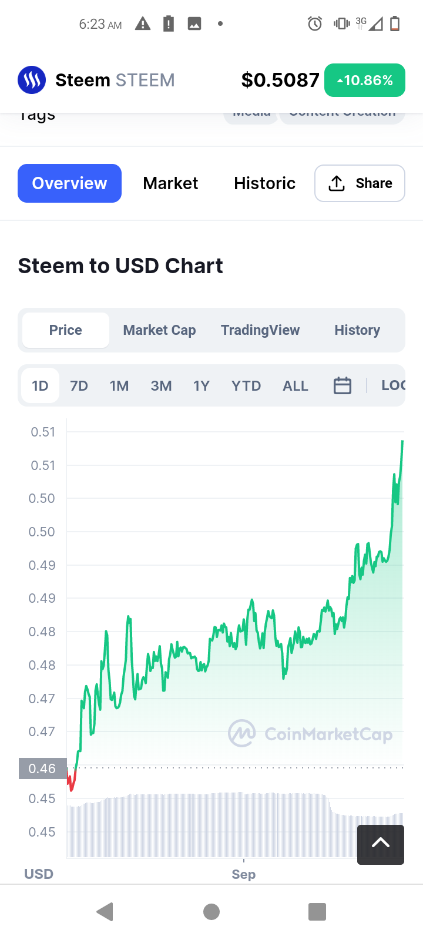Select the 1Y time range

[202, 386]
